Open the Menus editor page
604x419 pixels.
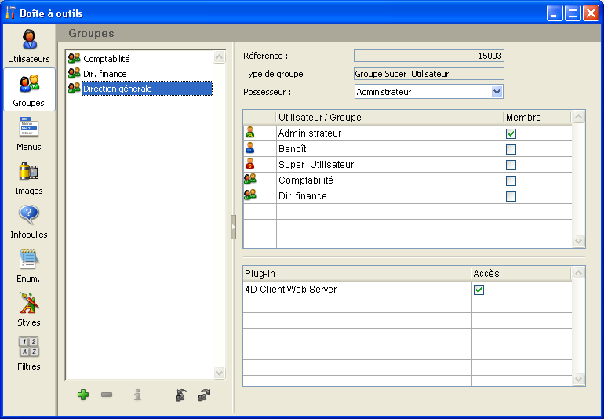pos(29,133)
